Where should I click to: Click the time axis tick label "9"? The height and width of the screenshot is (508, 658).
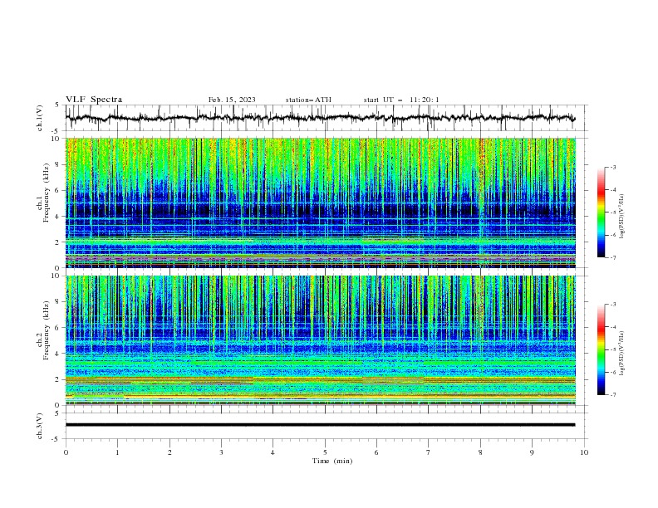pos(532,452)
